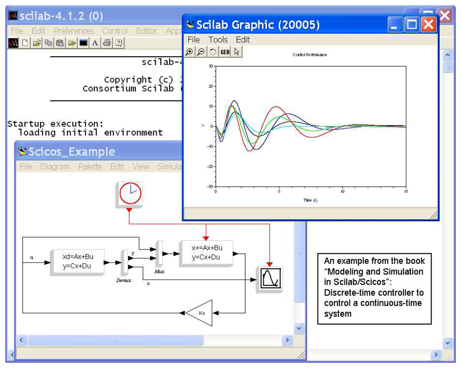Open Edit menu in Scicos_Example window
This screenshot has height=368, width=461.
pyautogui.click(x=117, y=167)
